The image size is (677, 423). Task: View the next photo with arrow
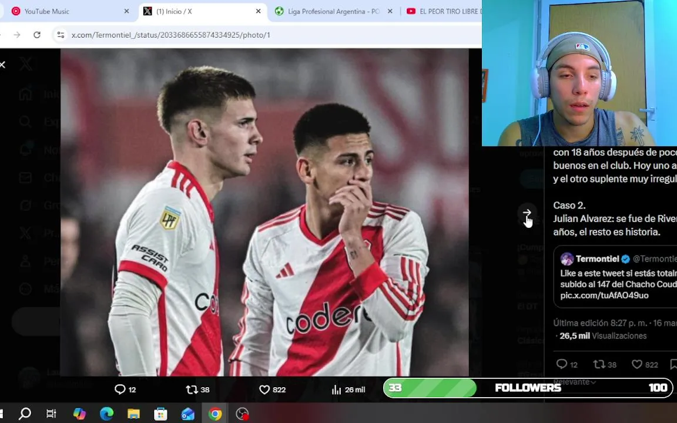click(527, 212)
